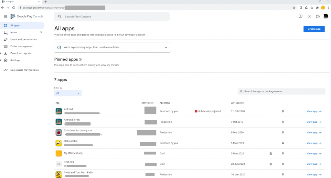Expand the Download reports section arrow
The image size is (331, 178).
1,53
